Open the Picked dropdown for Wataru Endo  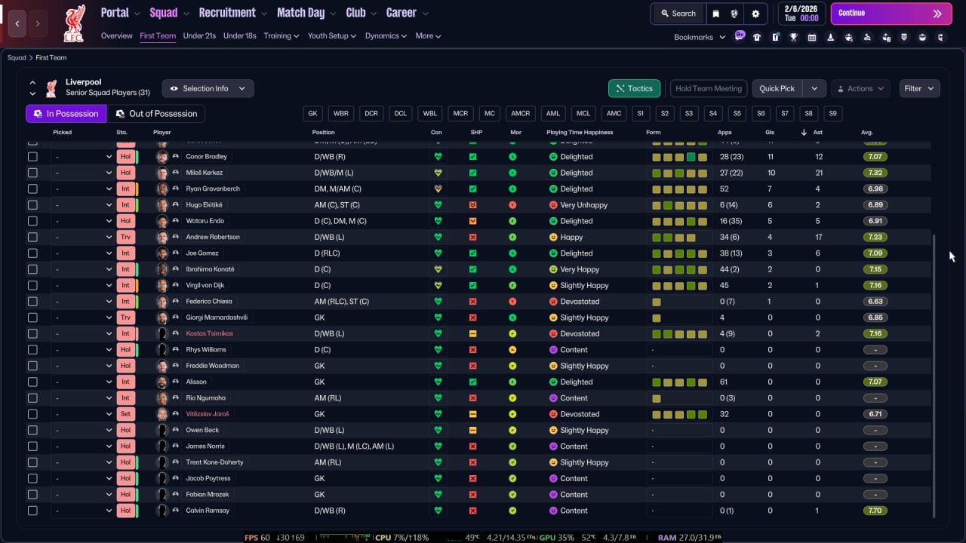(x=82, y=221)
